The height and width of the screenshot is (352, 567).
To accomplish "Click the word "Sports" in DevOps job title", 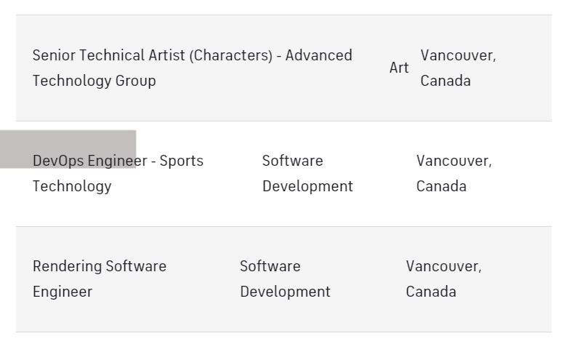I will tap(182, 161).
